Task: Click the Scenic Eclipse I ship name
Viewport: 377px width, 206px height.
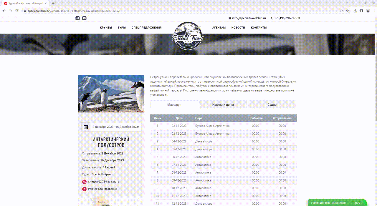Action: (102, 175)
